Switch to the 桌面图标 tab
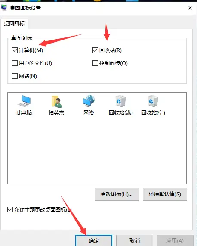 click(x=14, y=24)
